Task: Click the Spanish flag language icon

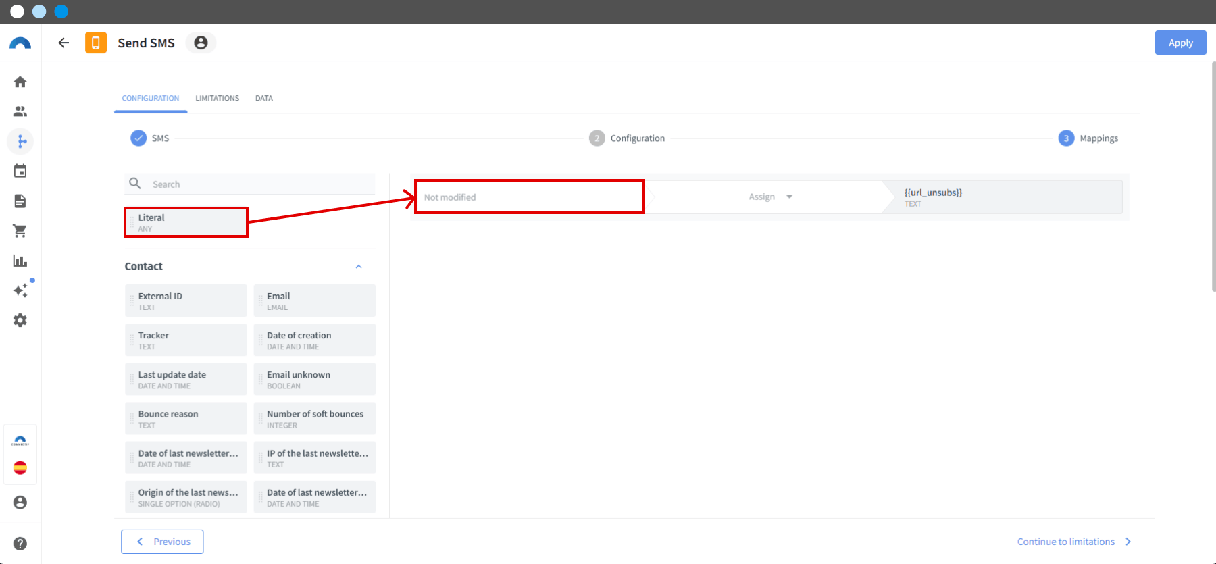Action: tap(20, 468)
